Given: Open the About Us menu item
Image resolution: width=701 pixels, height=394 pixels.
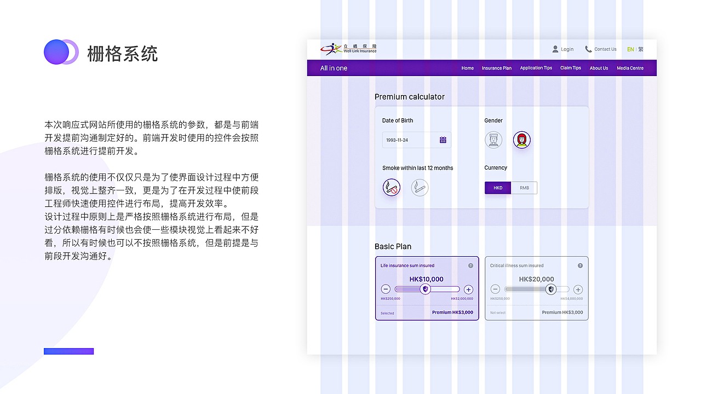Looking at the screenshot, I should click(599, 68).
